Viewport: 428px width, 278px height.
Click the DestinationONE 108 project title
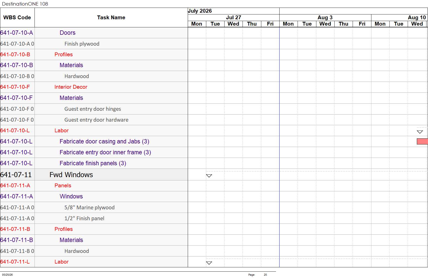tap(25, 4)
